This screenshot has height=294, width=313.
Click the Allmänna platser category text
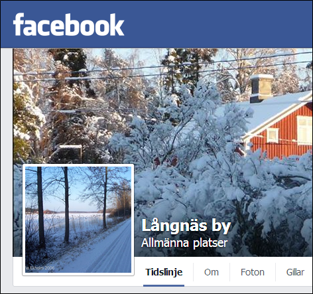click(x=184, y=243)
